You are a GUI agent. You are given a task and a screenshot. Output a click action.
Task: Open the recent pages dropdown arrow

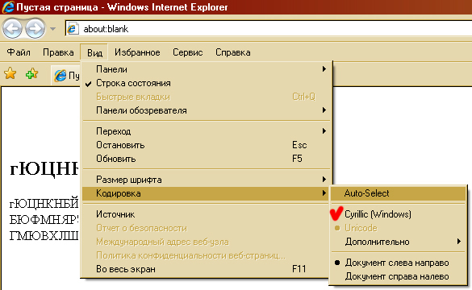click(52, 29)
